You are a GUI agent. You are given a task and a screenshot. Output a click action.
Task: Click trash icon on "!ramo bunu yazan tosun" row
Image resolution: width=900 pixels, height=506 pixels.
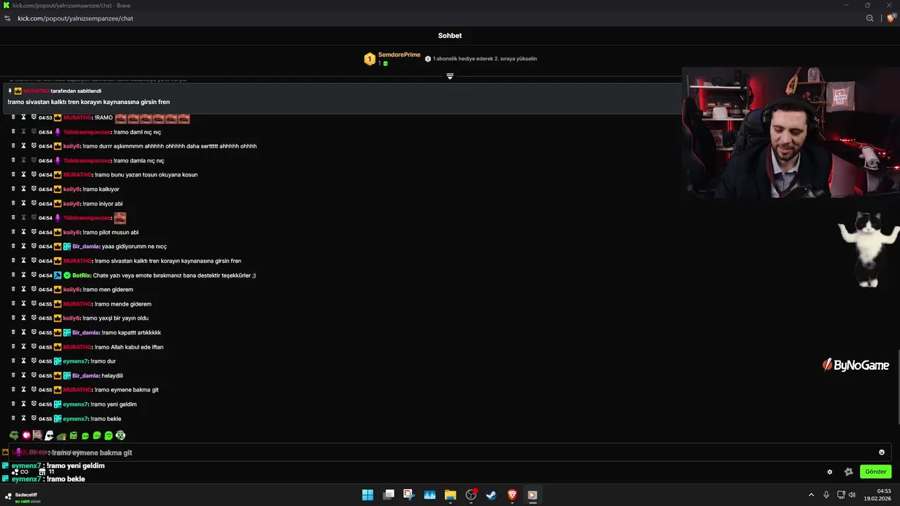(x=13, y=174)
